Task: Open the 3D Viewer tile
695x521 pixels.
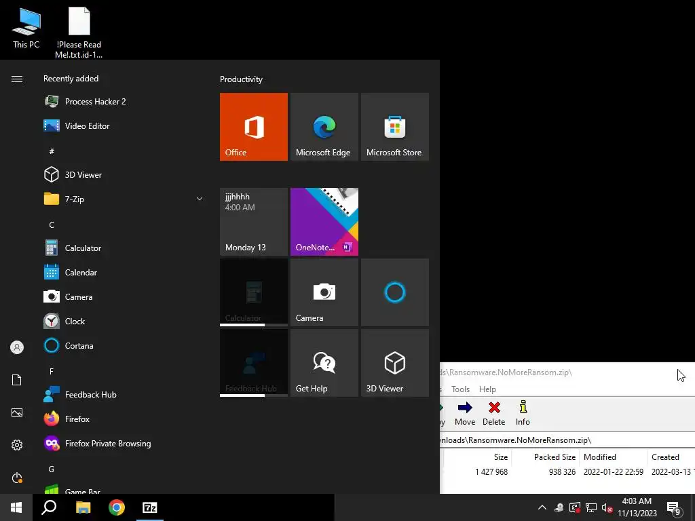Action: click(x=395, y=363)
